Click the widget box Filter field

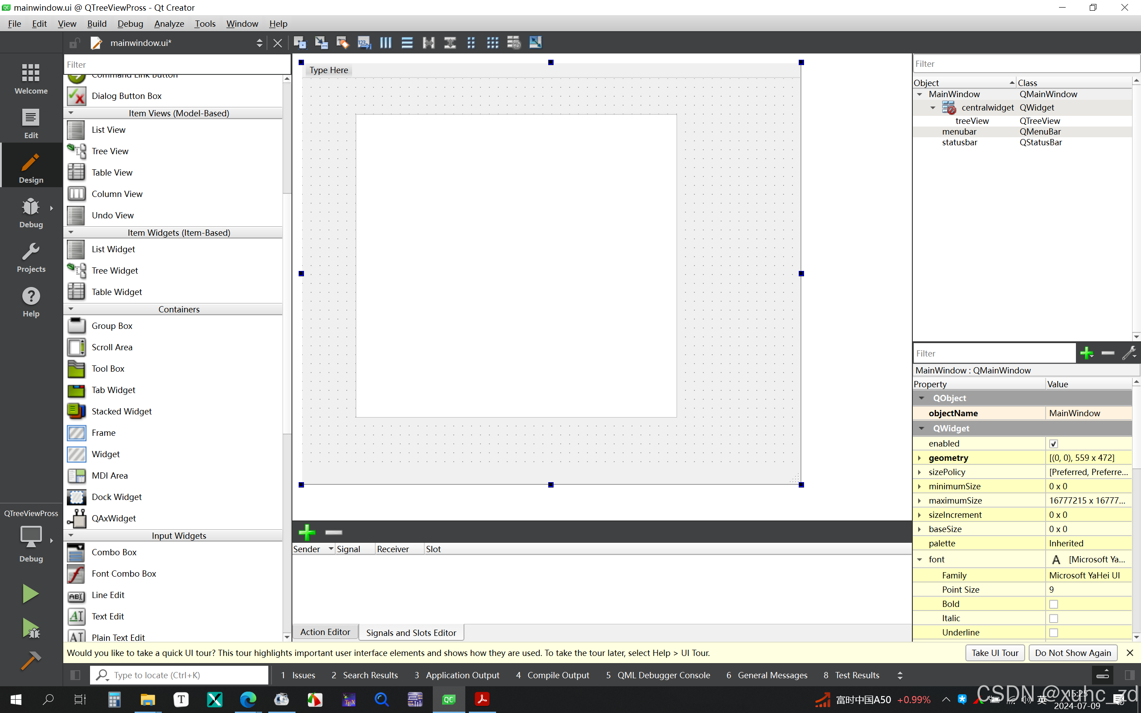pos(177,65)
